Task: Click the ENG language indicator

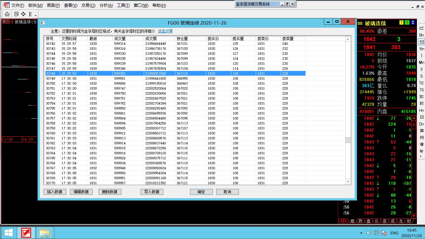Action: pyautogui.click(x=395, y=233)
